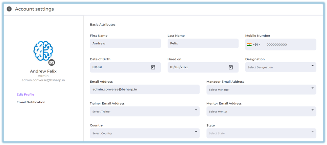Click the Mobile Number input field
Screen dimensions: 327x145
point(289,45)
